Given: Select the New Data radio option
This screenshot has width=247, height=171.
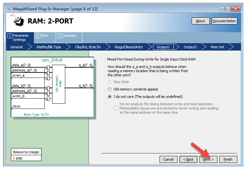Looking at the screenshot, I should [x=110, y=82].
